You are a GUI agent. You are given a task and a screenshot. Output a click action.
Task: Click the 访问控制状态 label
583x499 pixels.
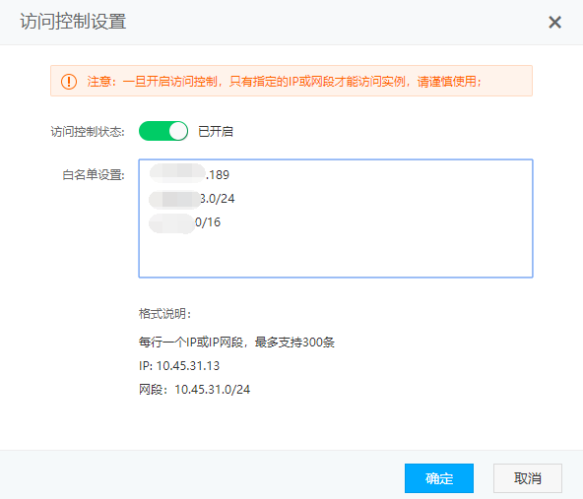[88, 132]
